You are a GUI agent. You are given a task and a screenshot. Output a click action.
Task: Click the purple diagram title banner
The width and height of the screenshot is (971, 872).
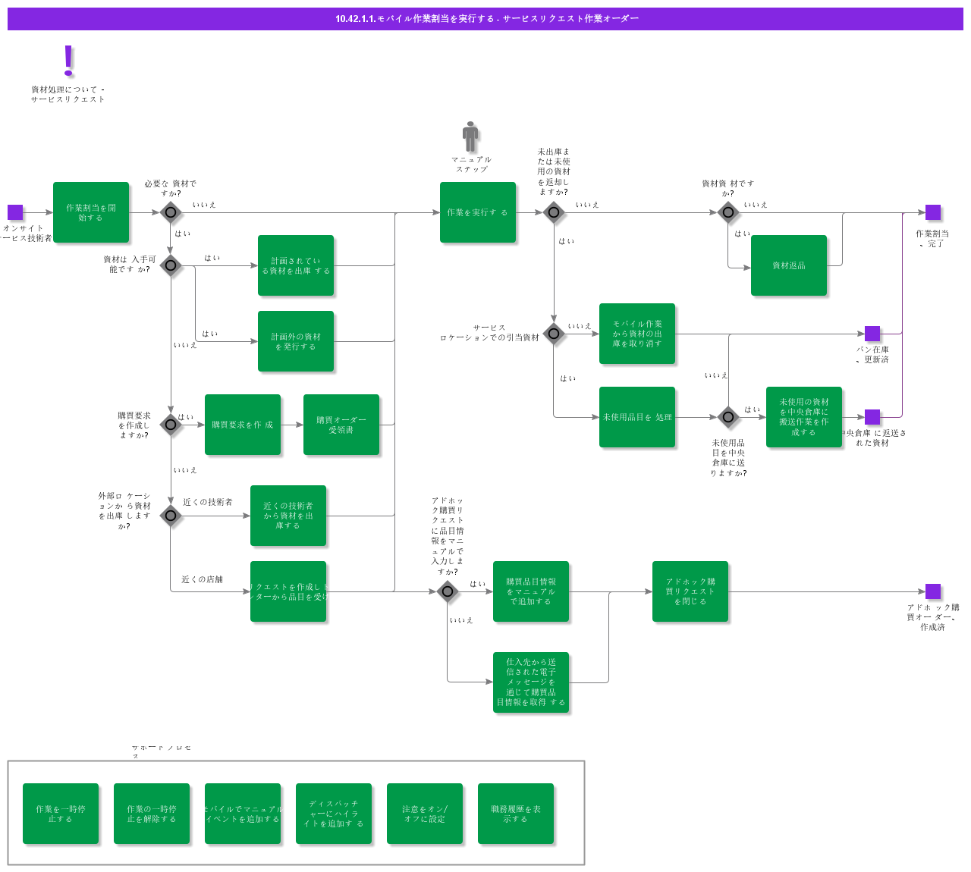click(x=485, y=19)
